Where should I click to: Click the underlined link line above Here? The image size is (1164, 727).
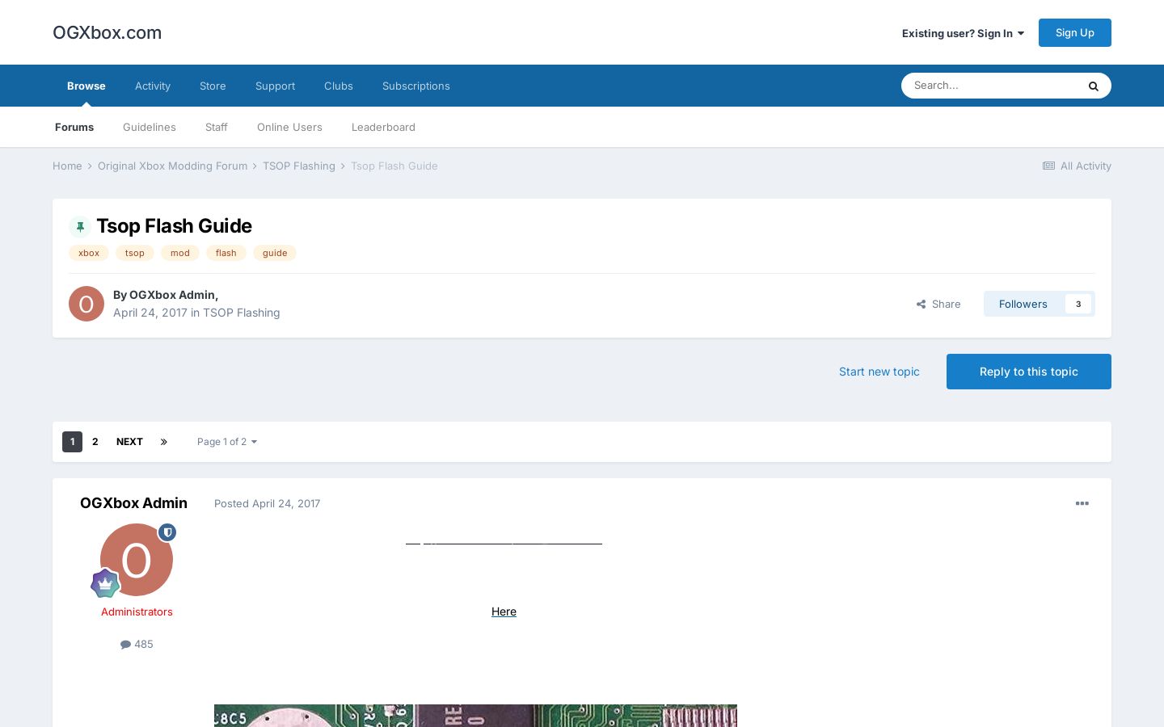pyautogui.click(x=504, y=543)
